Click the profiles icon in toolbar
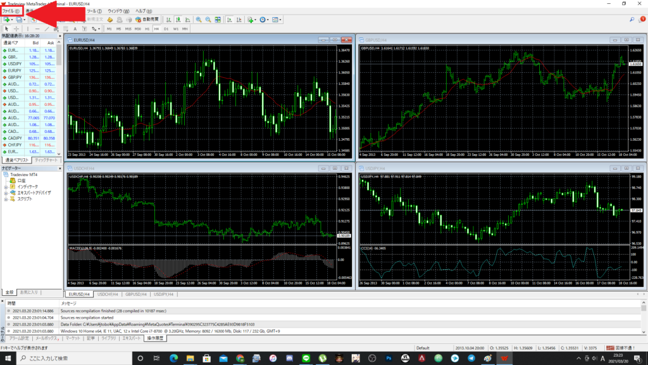The image size is (648, 365). [x=19, y=20]
